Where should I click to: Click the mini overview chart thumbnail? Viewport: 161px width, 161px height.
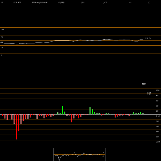[80, 154]
